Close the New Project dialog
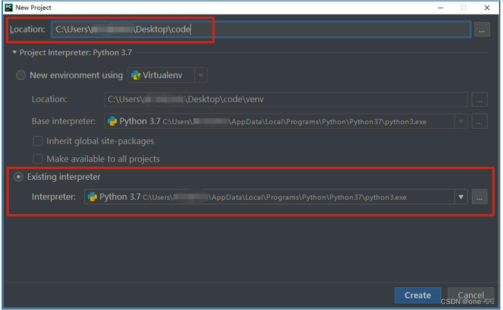 pyautogui.click(x=487, y=8)
